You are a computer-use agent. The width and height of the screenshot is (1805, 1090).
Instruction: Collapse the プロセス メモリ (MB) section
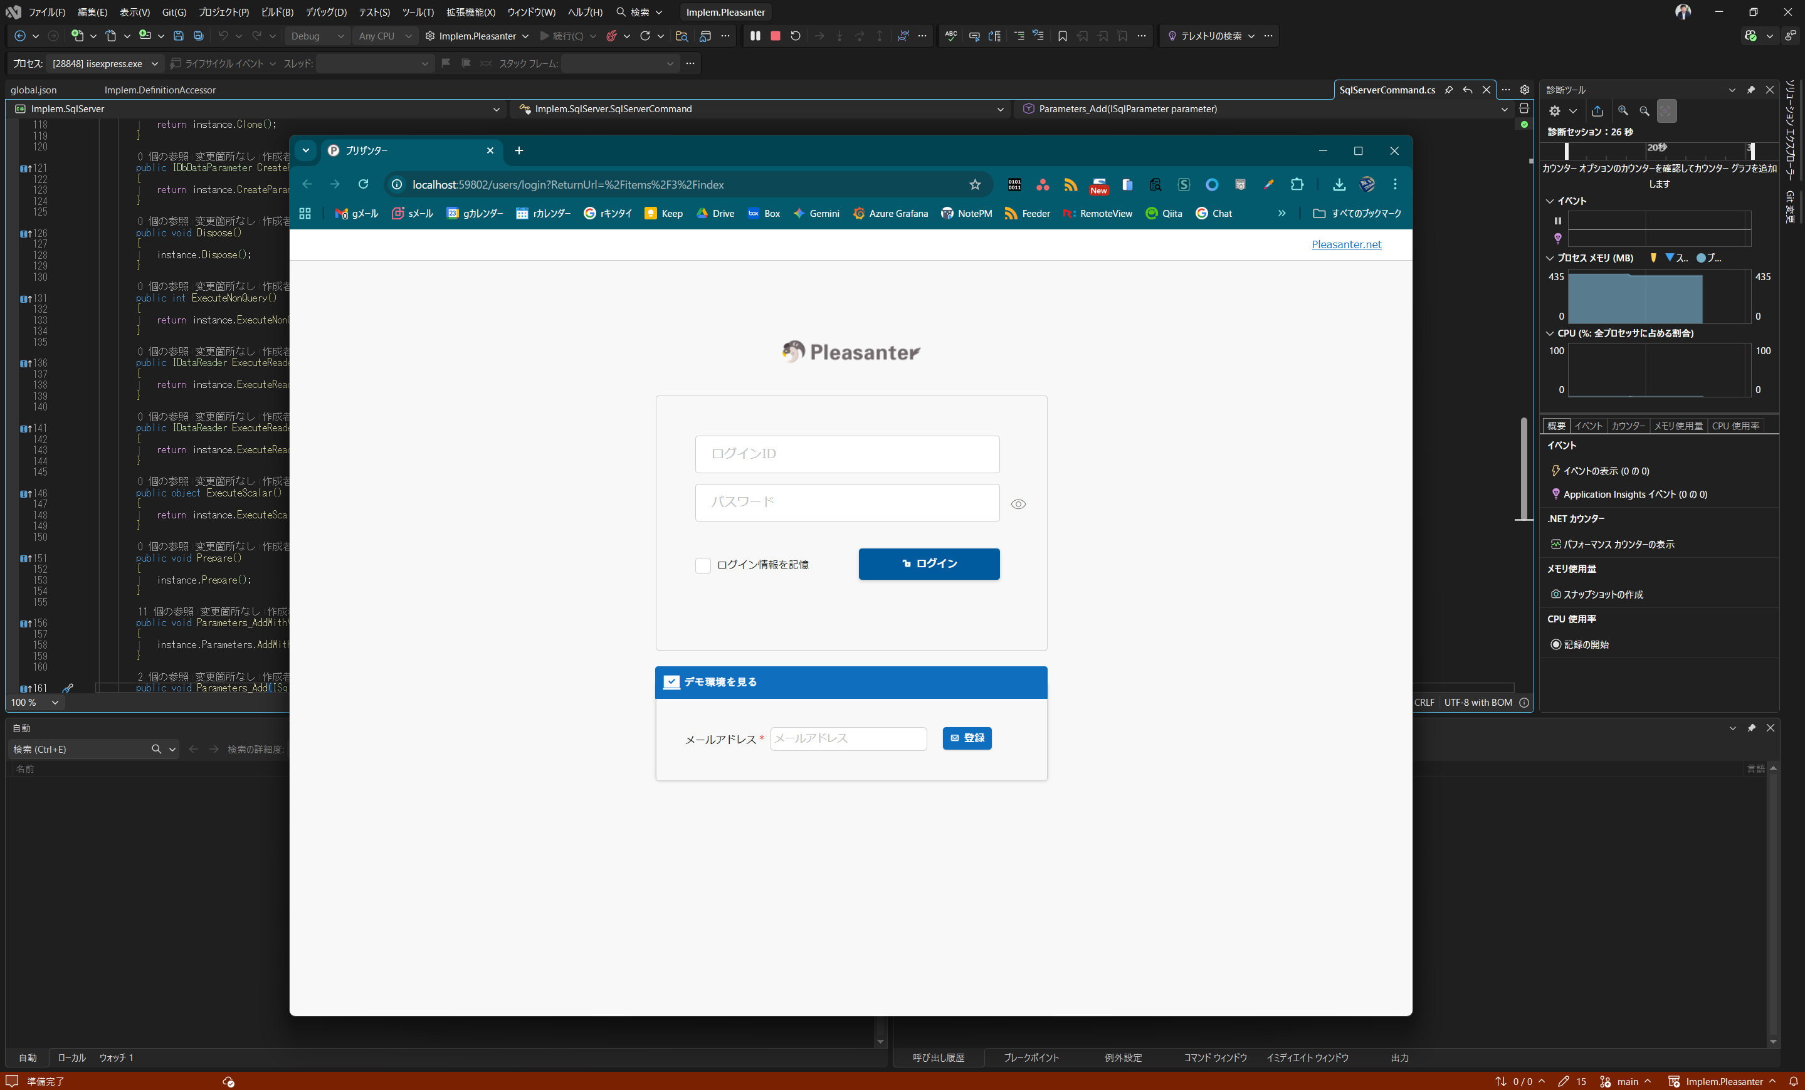coord(1549,258)
